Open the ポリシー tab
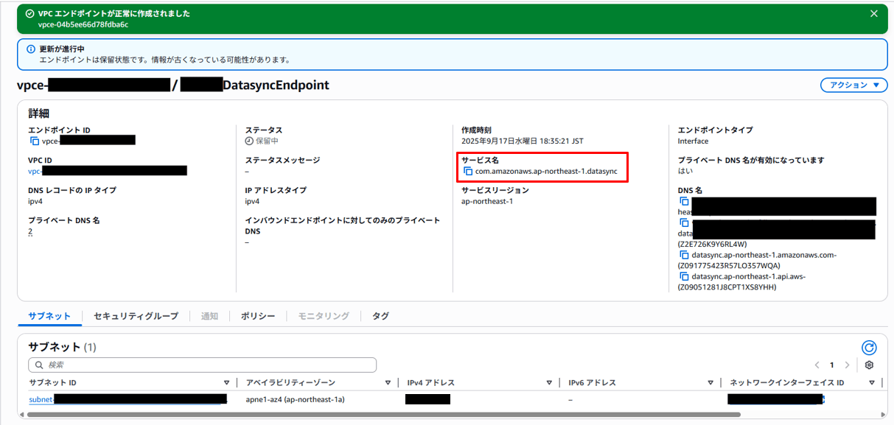894x425 pixels. [258, 316]
